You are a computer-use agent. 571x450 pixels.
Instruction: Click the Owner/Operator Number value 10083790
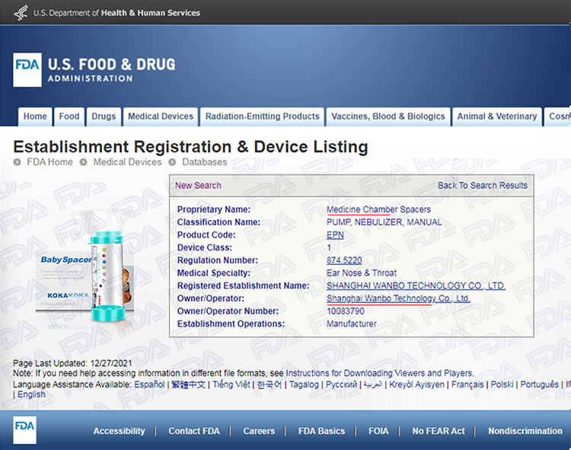(345, 311)
